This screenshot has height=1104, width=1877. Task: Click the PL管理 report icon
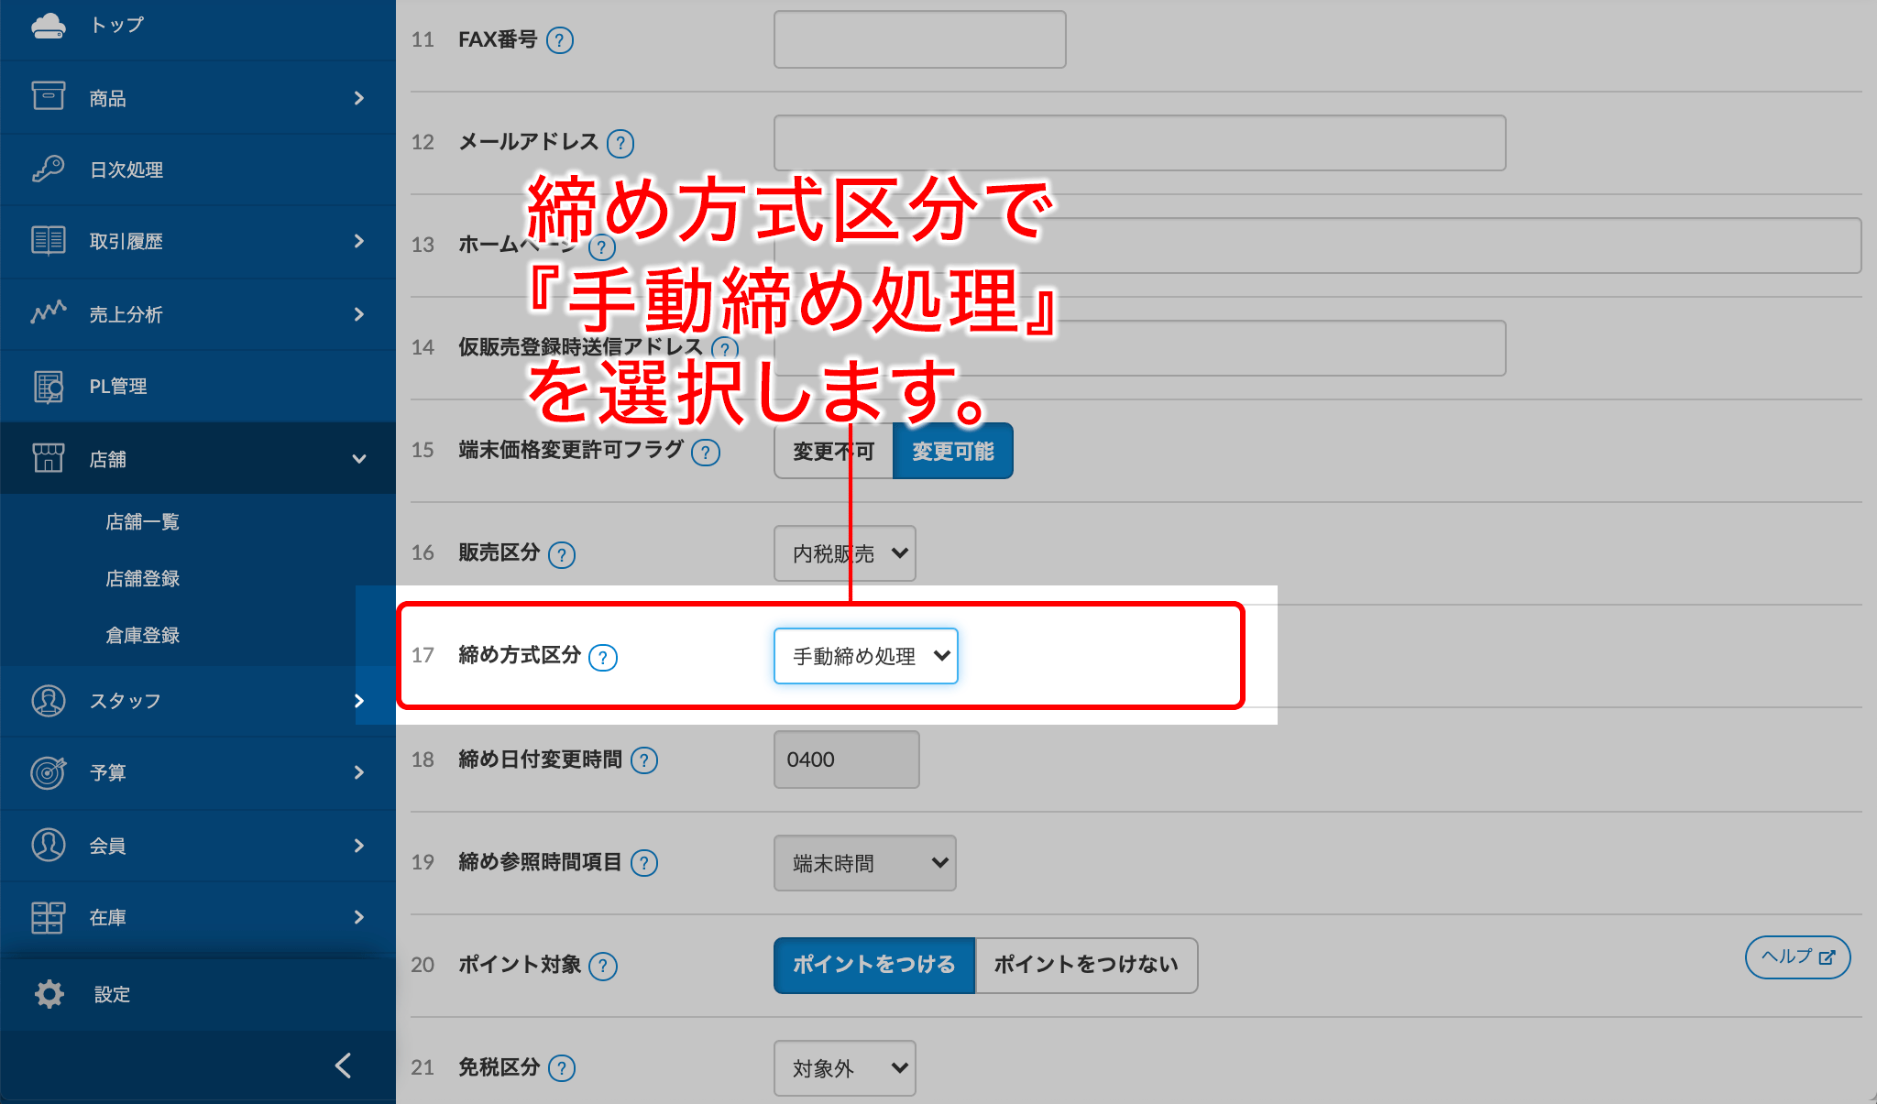point(48,386)
